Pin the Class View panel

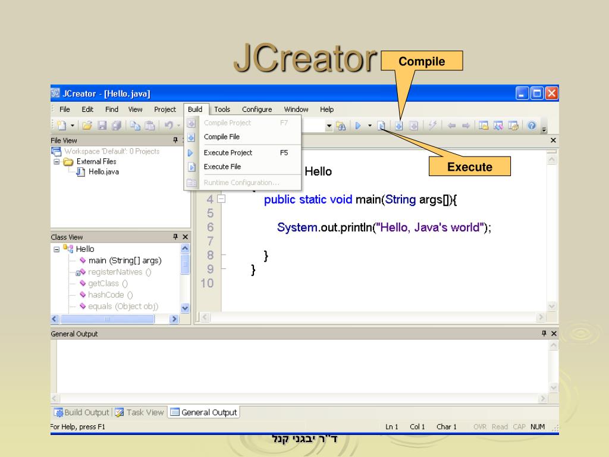click(x=175, y=237)
